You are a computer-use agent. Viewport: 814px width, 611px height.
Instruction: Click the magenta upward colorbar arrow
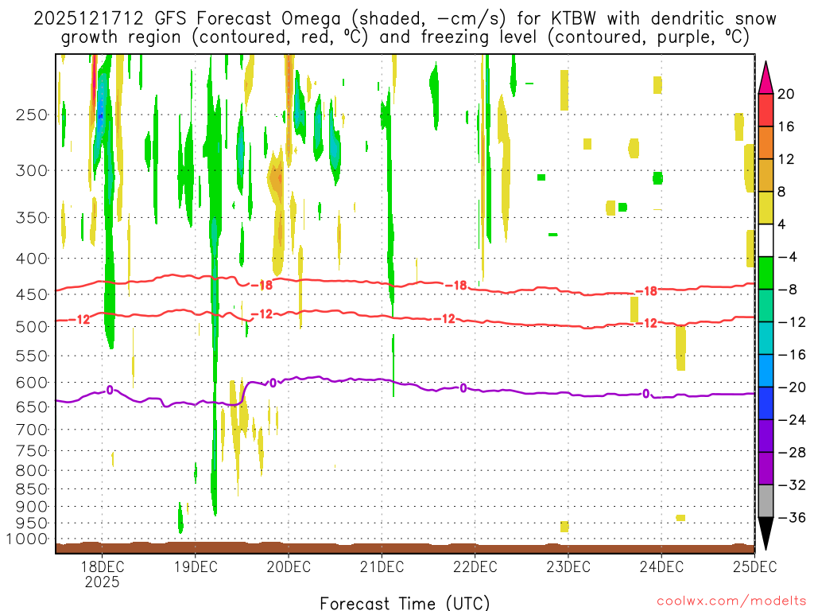click(x=766, y=78)
